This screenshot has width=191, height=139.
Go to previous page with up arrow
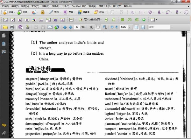[65, 27]
